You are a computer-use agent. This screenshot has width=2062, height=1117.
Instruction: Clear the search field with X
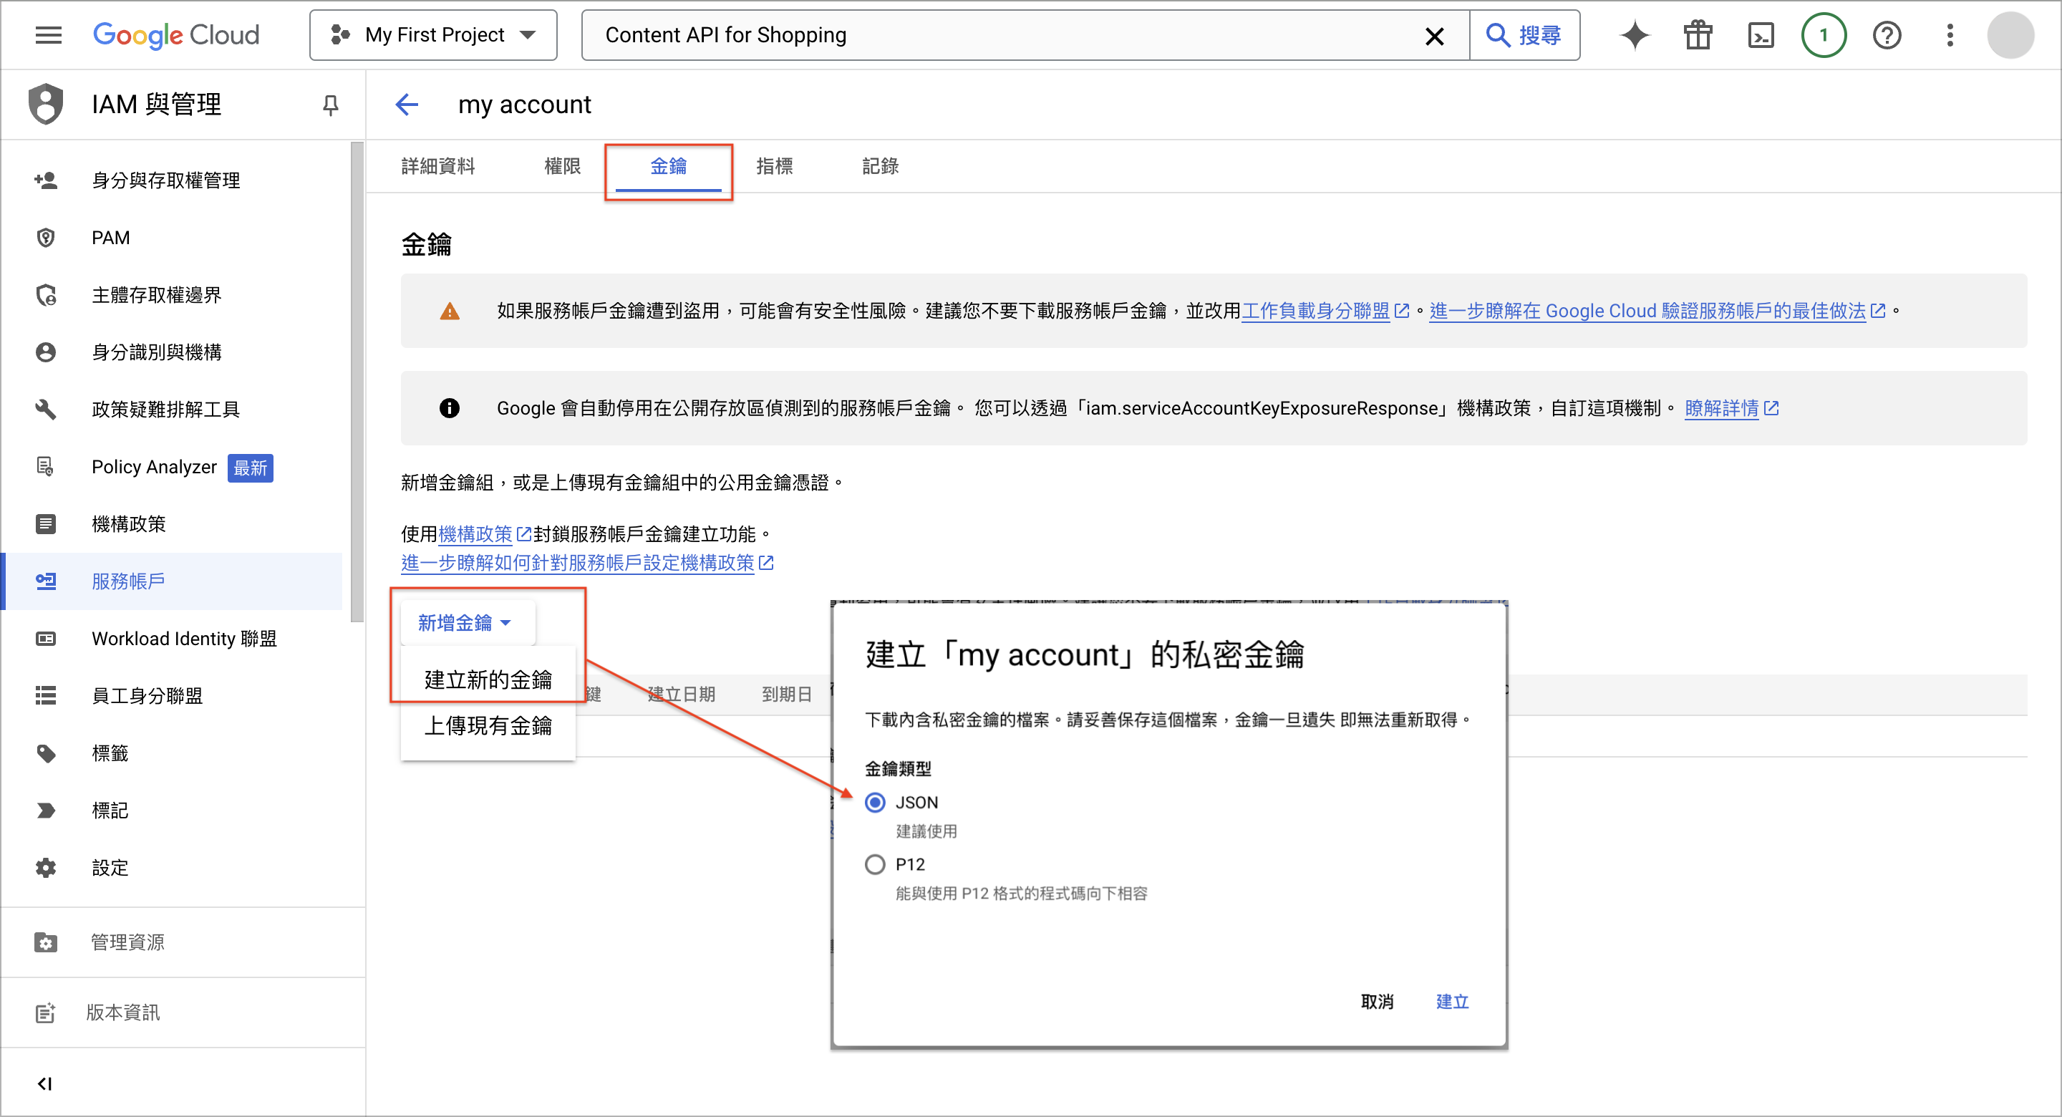coord(1434,36)
